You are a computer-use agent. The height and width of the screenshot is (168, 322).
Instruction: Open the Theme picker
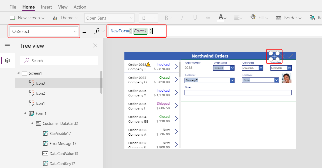(65, 18)
